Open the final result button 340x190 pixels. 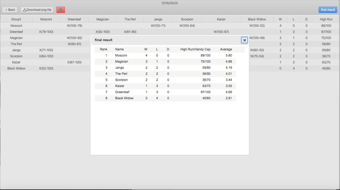click(x=328, y=10)
